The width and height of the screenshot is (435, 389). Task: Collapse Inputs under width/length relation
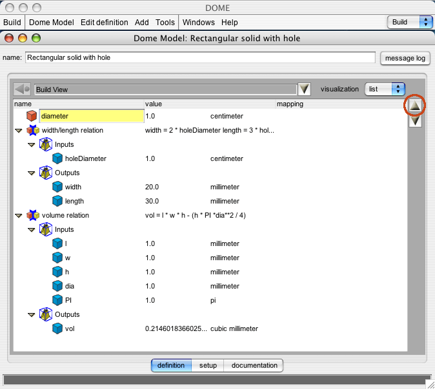click(32, 145)
